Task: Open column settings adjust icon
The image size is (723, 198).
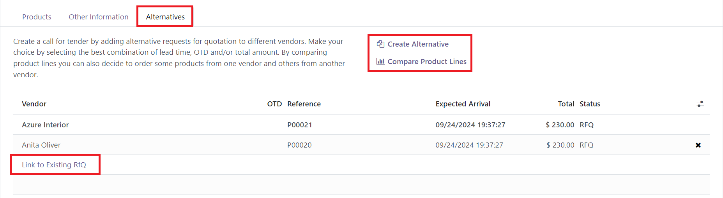Action: coord(700,104)
